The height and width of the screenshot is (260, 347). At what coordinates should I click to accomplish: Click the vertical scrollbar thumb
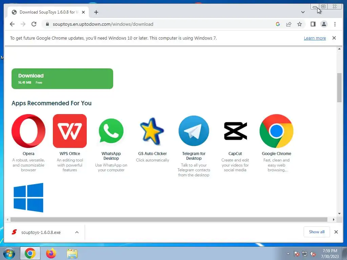pos(339,88)
